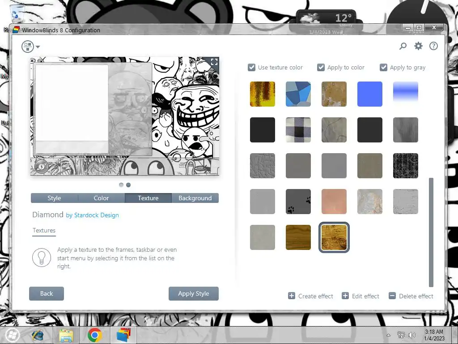Image resolution: width=458 pixels, height=344 pixels.
Task: Switch to the Style tab
Action: (x=54, y=198)
